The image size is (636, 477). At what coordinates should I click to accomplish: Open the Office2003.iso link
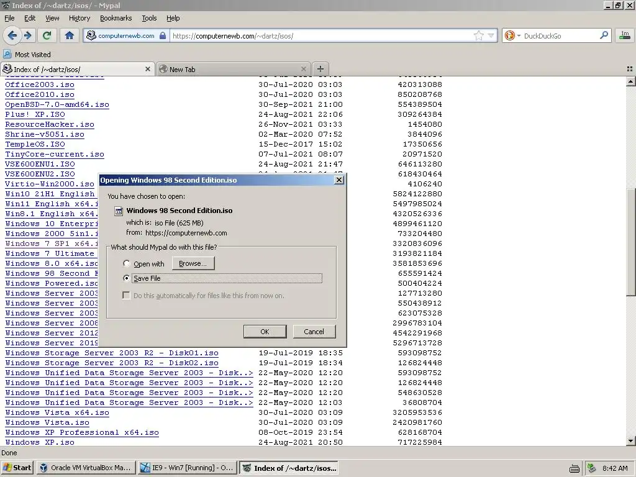40,84
